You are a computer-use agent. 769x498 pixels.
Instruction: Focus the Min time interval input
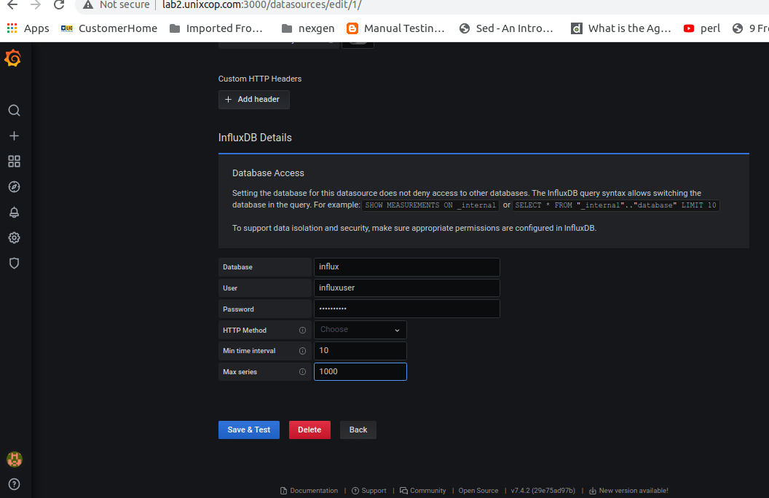coord(360,351)
